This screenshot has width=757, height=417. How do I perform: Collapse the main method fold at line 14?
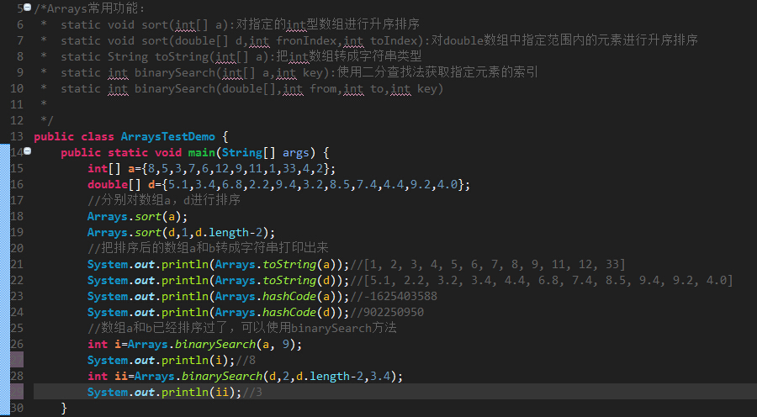coord(28,151)
